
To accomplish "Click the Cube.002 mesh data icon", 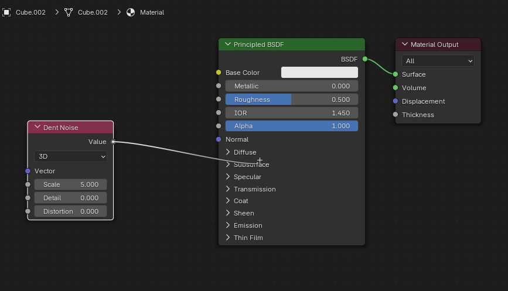I will [x=69, y=12].
